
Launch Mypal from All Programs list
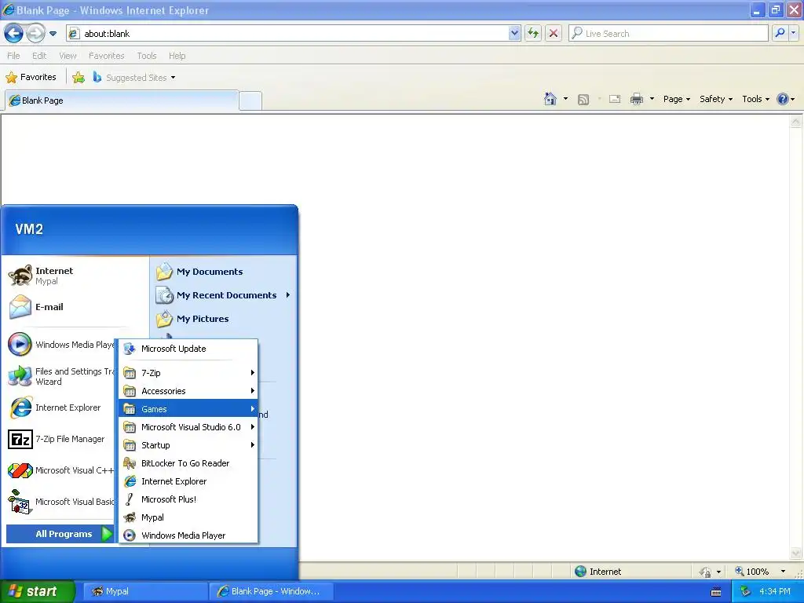(188, 517)
